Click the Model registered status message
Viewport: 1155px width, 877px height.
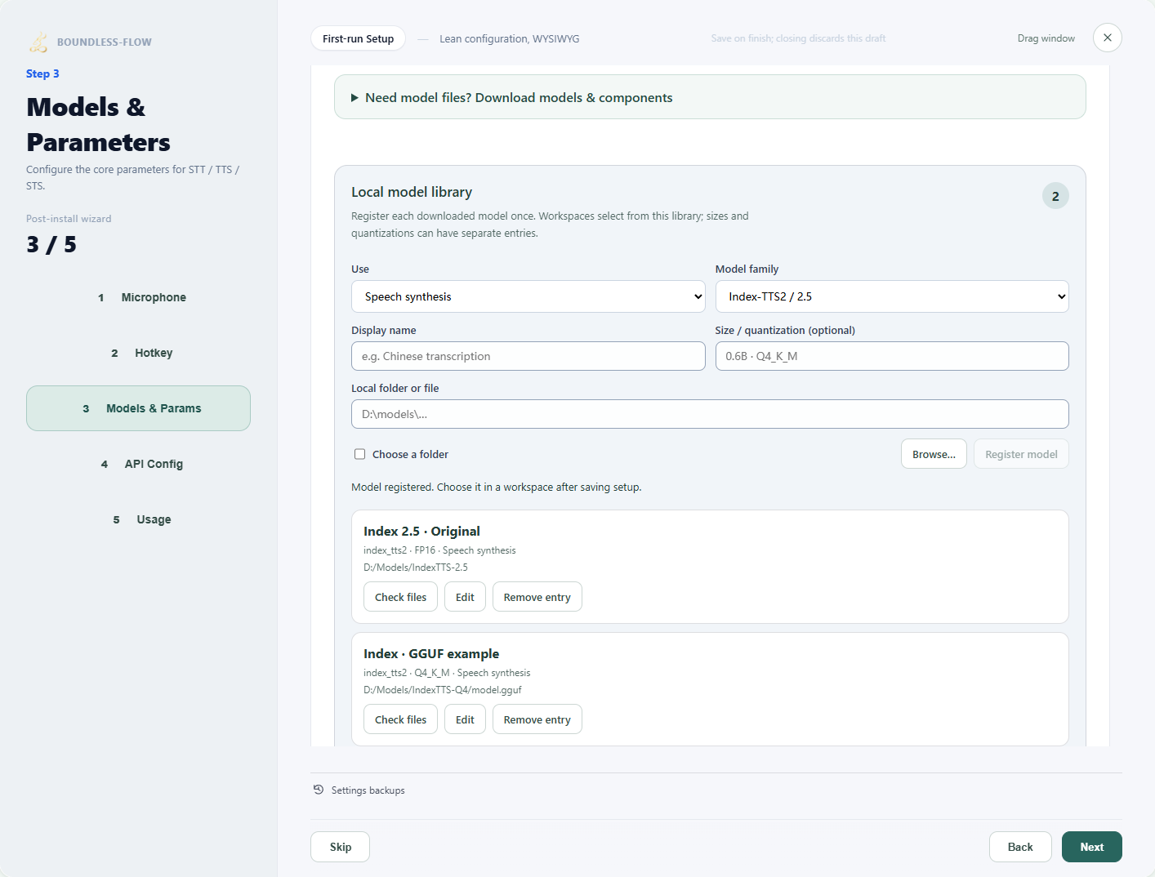(497, 487)
